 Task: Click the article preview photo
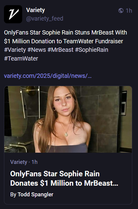click(x=68, y=119)
